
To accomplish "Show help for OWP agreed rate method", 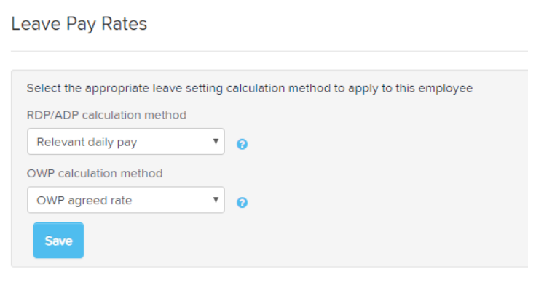I will (242, 202).
